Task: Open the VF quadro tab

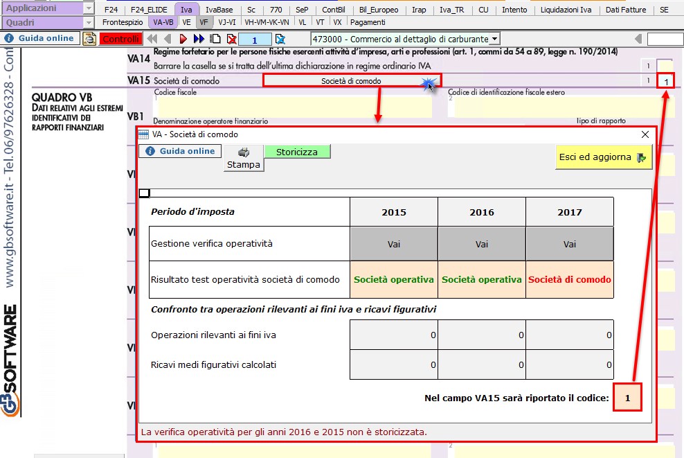Action: [204, 22]
